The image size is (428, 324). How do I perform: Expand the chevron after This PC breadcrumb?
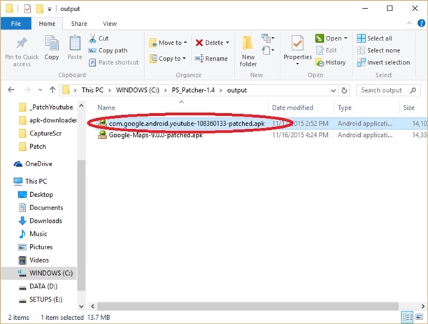(x=110, y=91)
